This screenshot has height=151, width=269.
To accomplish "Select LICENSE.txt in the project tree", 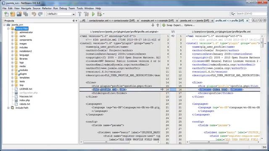I will 26,89.
